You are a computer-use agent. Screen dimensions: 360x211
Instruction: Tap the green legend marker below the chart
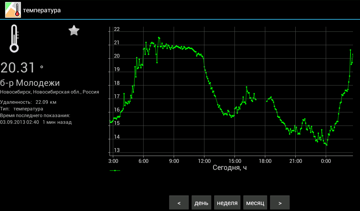click(115, 171)
